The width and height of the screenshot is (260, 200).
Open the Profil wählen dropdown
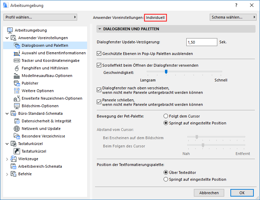[41, 17]
